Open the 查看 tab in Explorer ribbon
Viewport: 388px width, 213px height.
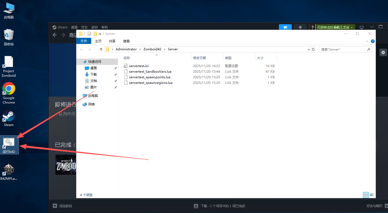pos(126,41)
